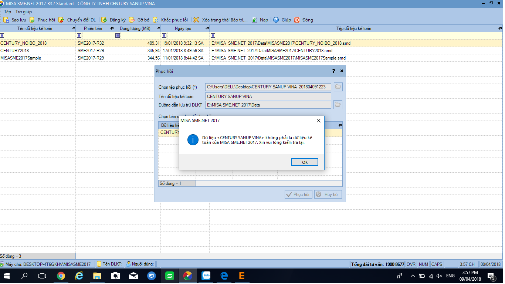505x284 pixels.
Task: Click the Nạp reload icon
Action: (x=254, y=20)
